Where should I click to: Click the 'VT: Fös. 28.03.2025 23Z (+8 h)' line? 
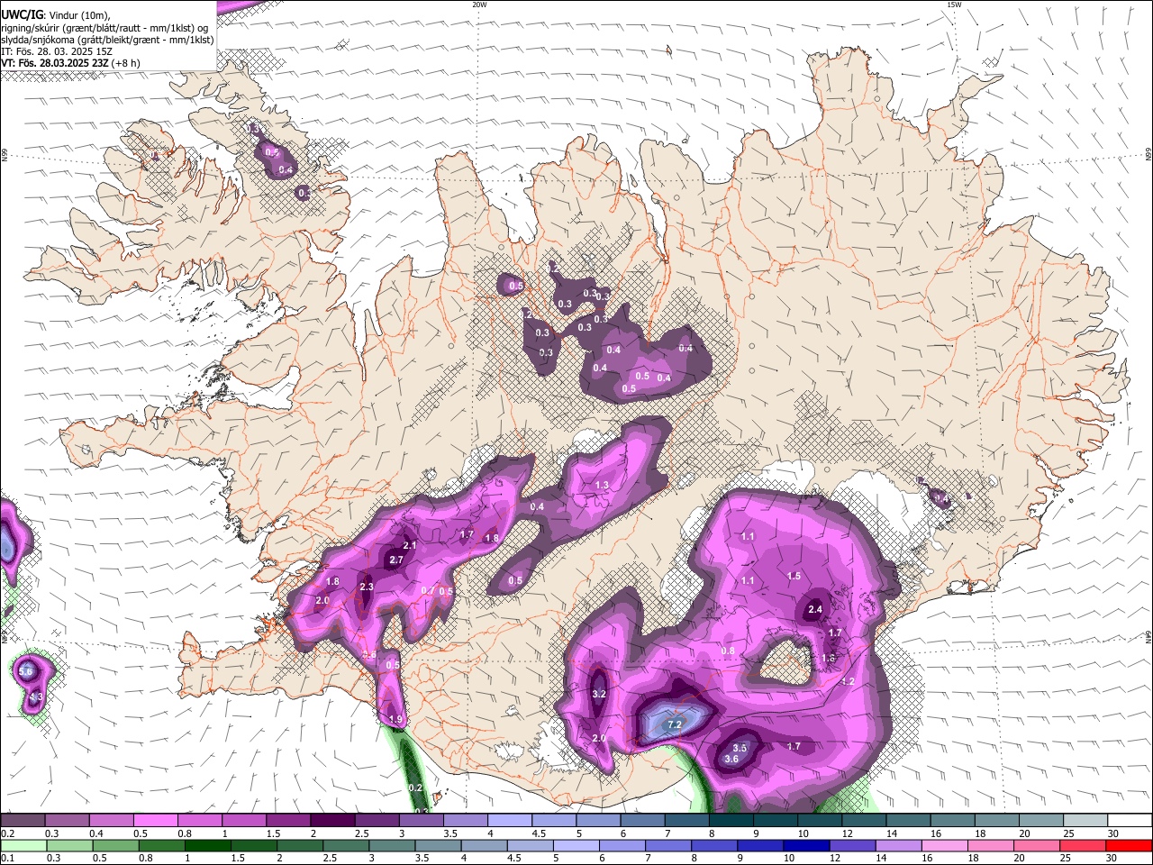pos(70,63)
